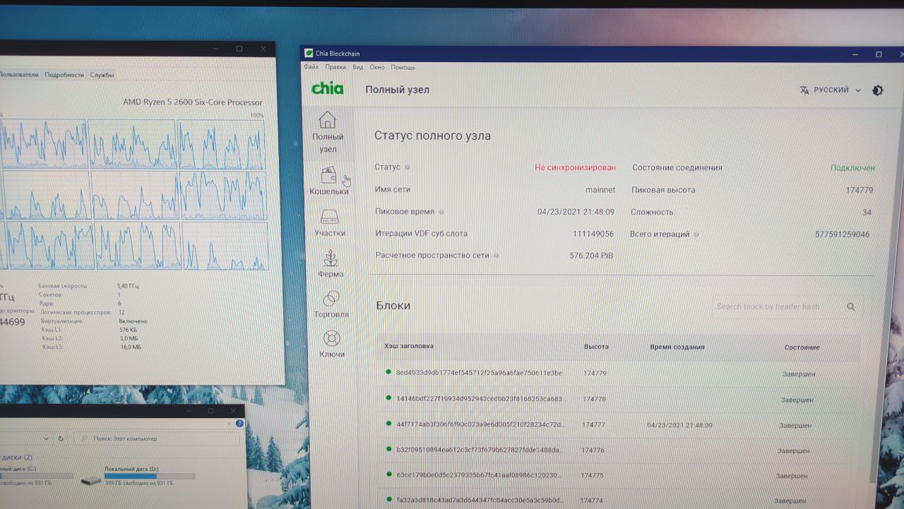Open the Полный узел sidebar section
The height and width of the screenshot is (509, 904).
[x=328, y=132]
